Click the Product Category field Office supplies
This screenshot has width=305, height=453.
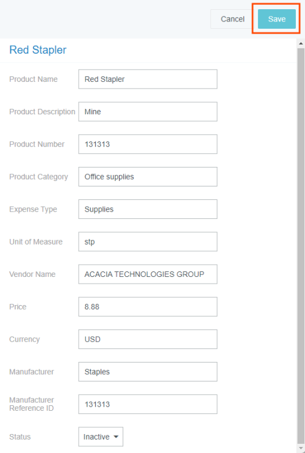[x=148, y=177]
